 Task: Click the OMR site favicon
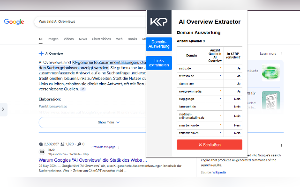[42, 152]
